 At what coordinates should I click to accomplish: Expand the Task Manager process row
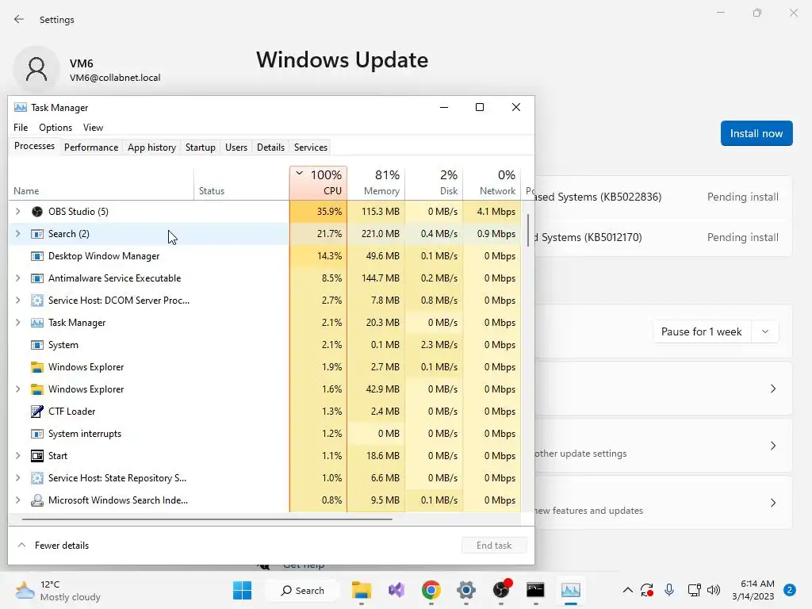coord(18,323)
